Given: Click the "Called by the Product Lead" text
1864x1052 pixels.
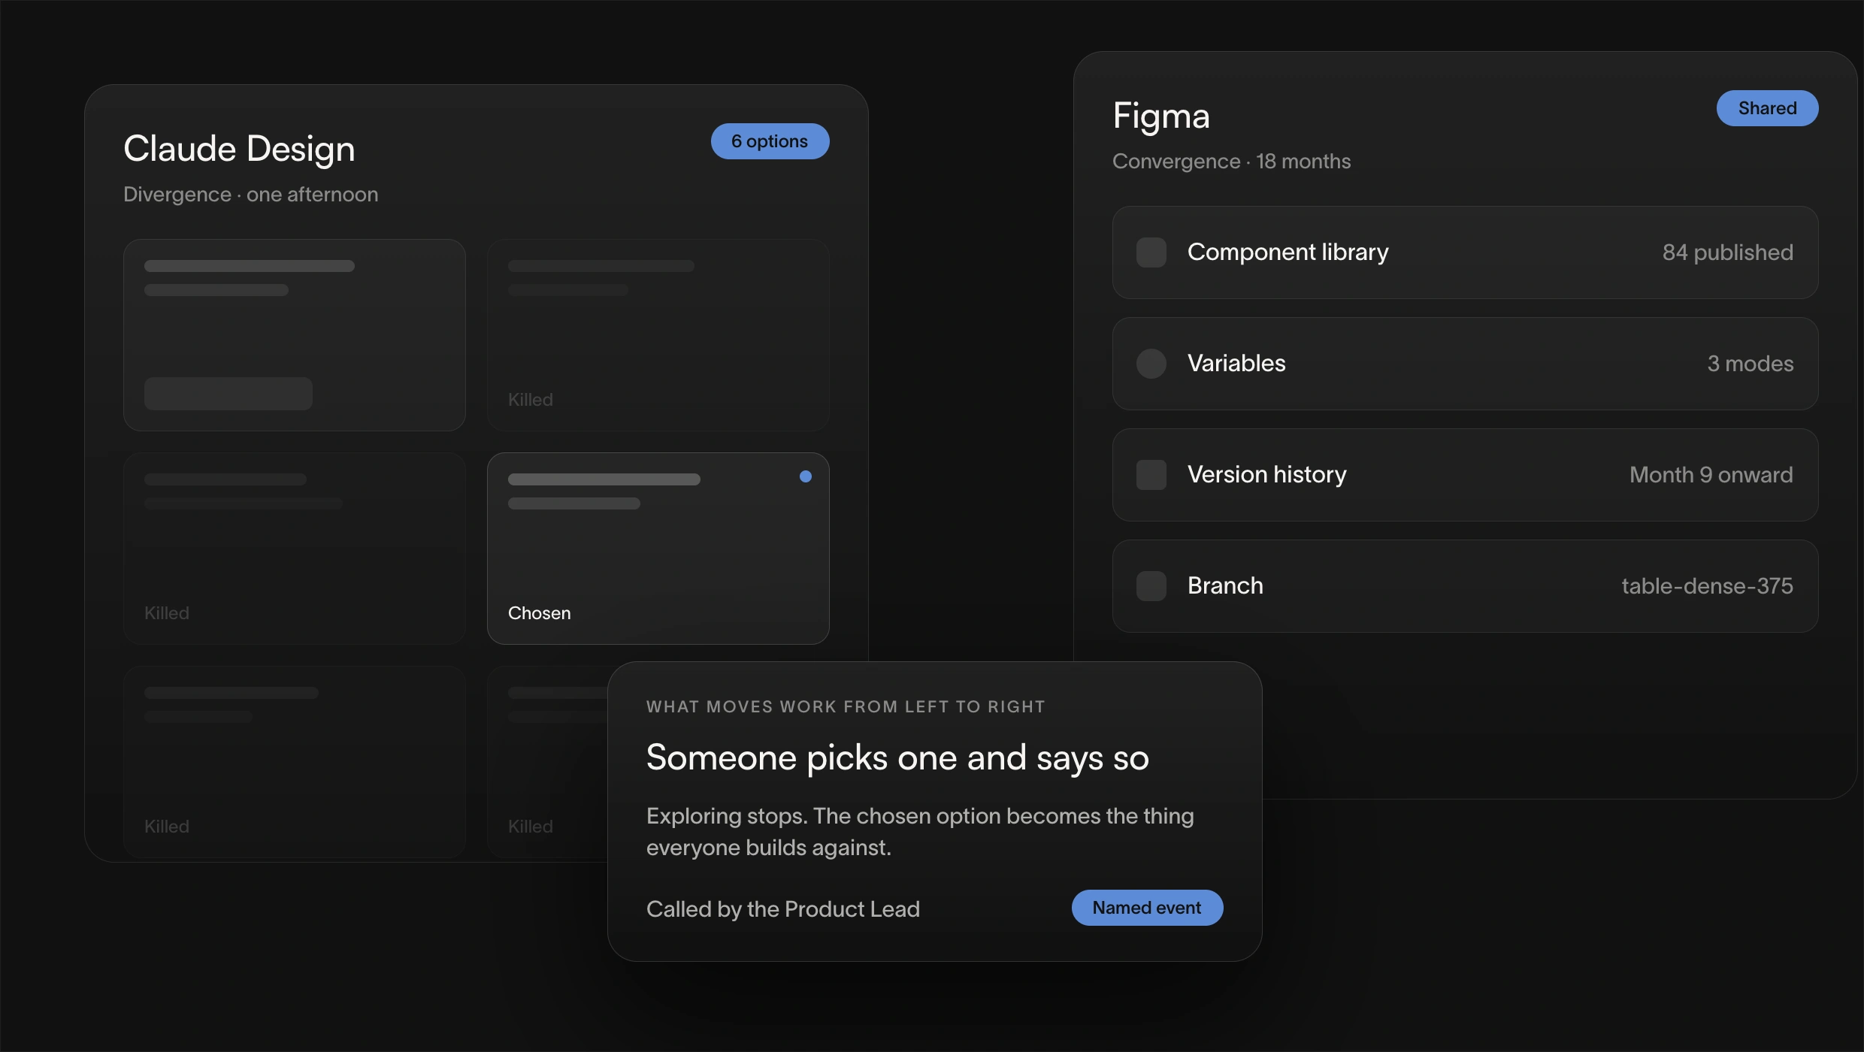Looking at the screenshot, I should (x=783, y=909).
